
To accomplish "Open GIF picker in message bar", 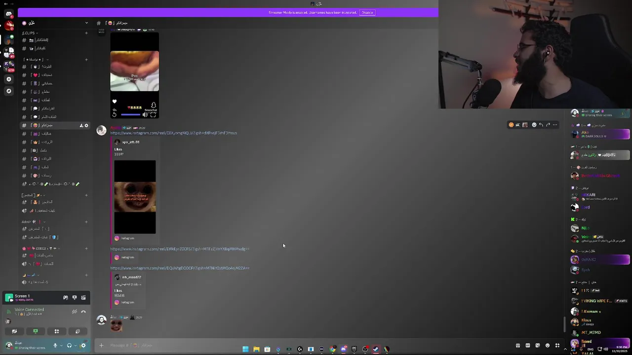I will click(x=528, y=345).
